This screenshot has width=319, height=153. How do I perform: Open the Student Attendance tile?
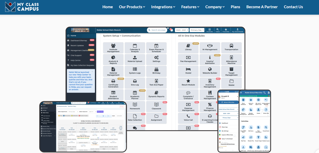click(x=113, y=95)
